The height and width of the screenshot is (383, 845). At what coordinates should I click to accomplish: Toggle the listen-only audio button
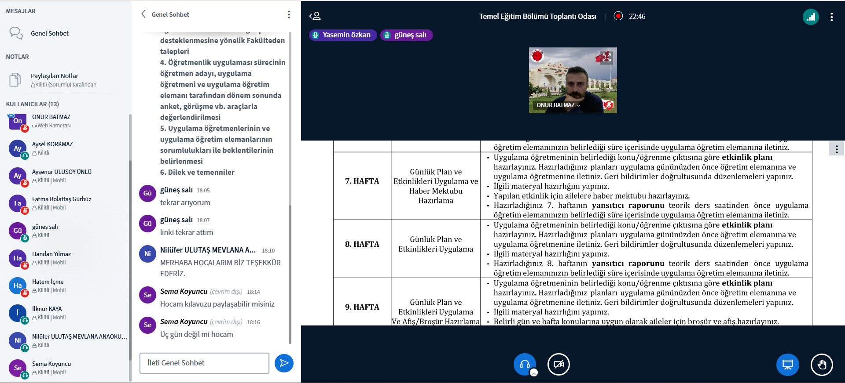(524, 364)
